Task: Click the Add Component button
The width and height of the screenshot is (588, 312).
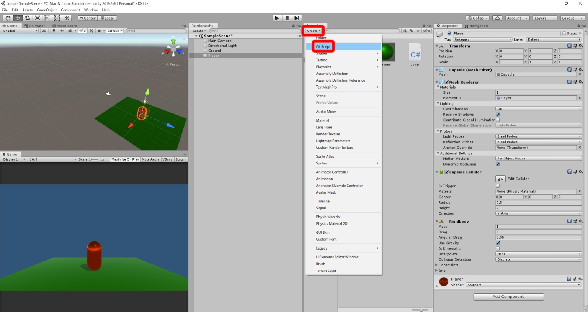Action: tap(508, 296)
